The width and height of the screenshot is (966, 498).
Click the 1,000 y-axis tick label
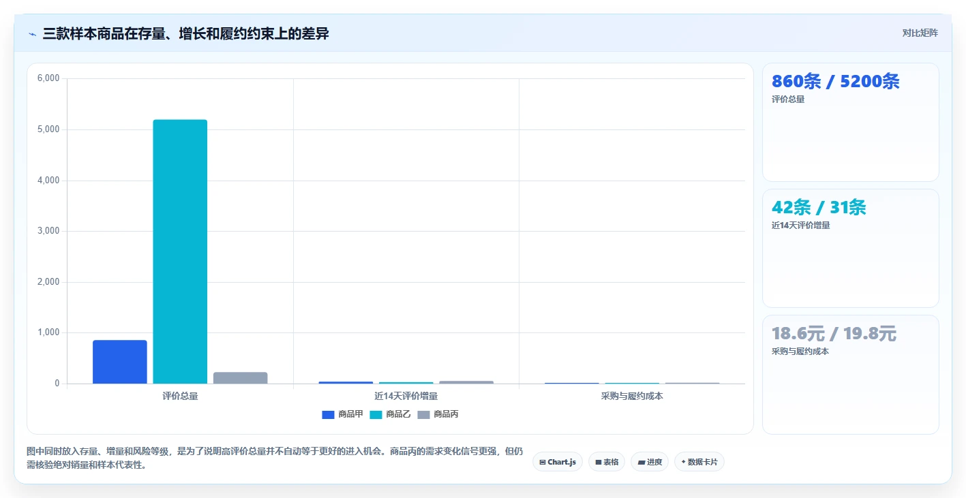click(48, 332)
